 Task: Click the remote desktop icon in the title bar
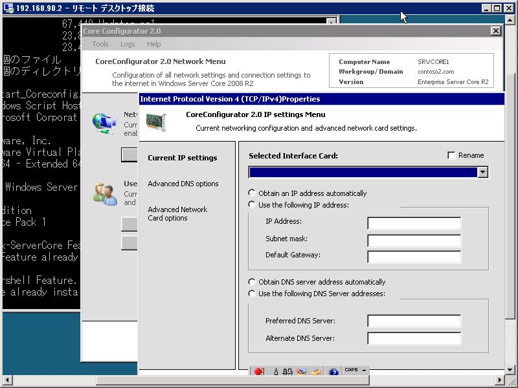(x=7, y=8)
